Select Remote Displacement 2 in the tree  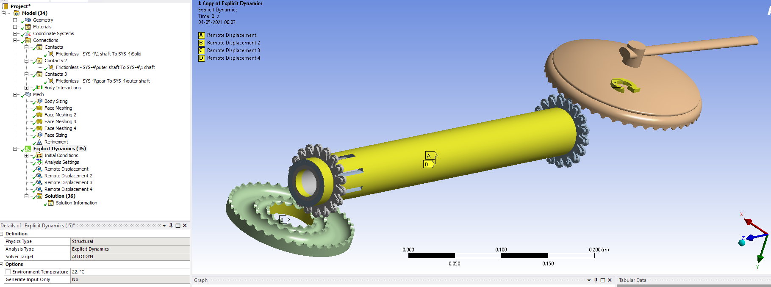click(68, 176)
